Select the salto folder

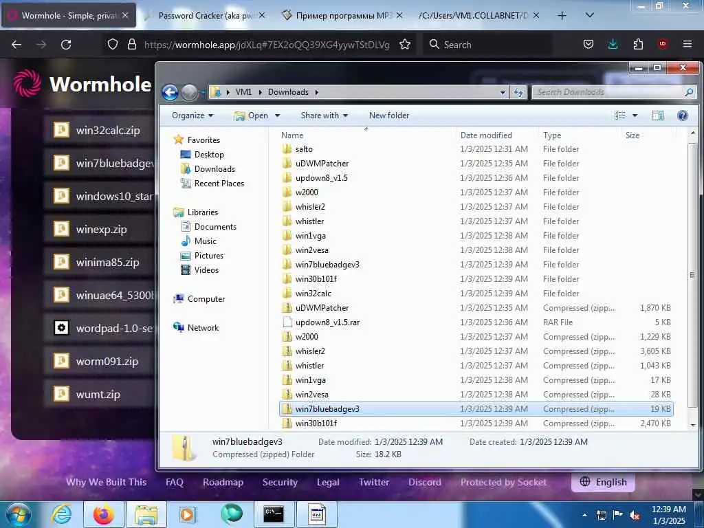[x=304, y=149]
